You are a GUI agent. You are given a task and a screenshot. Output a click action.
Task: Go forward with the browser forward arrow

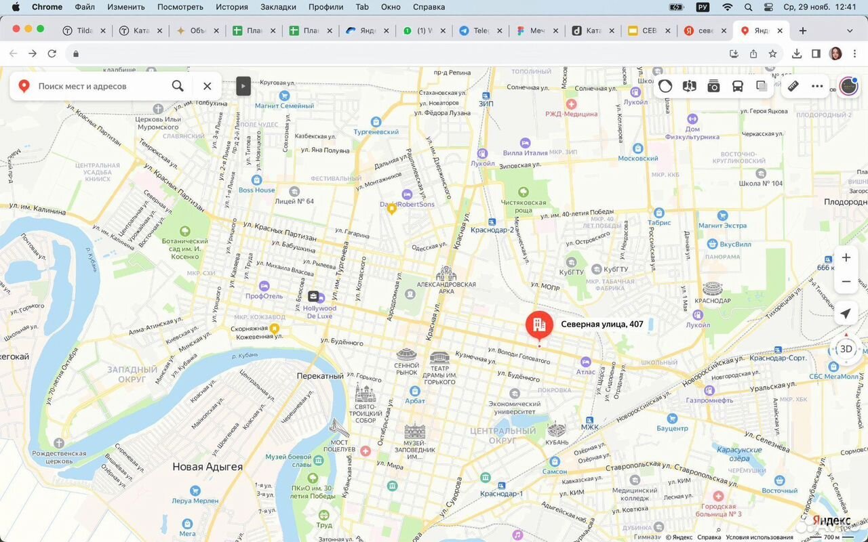click(x=33, y=54)
